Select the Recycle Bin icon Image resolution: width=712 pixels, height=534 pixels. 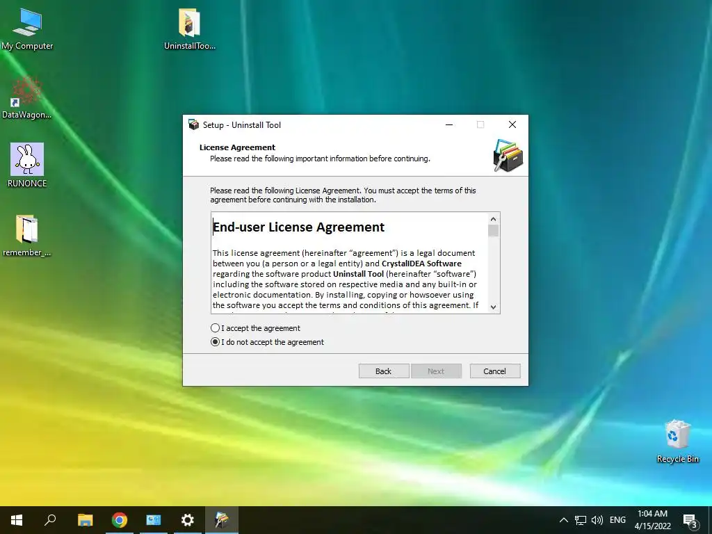(x=677, y=441)
